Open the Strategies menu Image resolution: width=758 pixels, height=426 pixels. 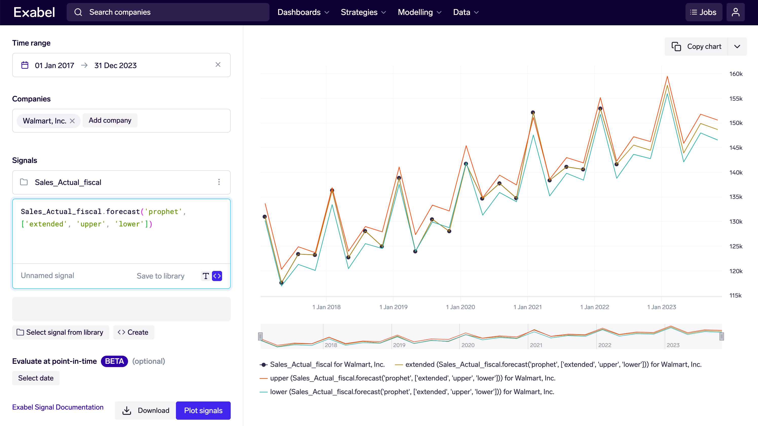[363, 12]
